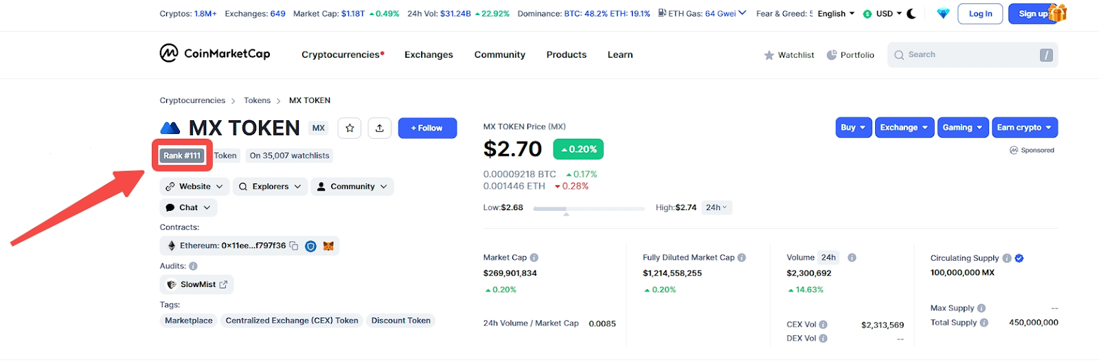Click the Sponsored label
This screenshot has width=1099, height=364.
[1032, 150]
